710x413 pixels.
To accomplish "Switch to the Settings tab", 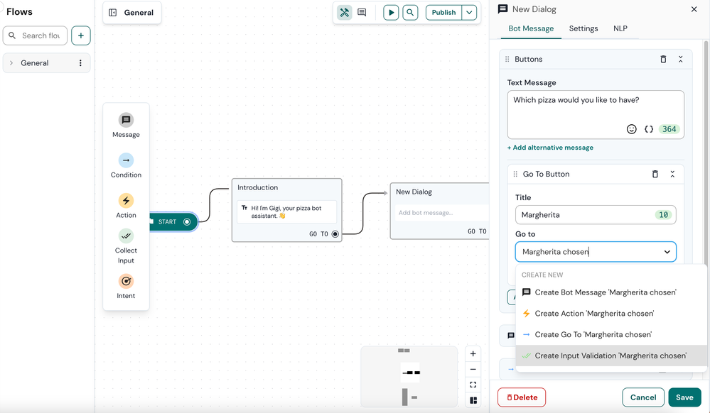I will [583, 28].
